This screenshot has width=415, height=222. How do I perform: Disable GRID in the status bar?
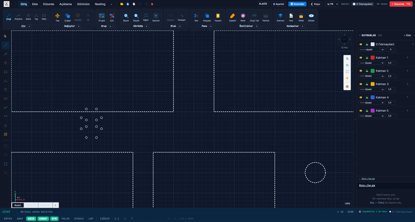31,219
